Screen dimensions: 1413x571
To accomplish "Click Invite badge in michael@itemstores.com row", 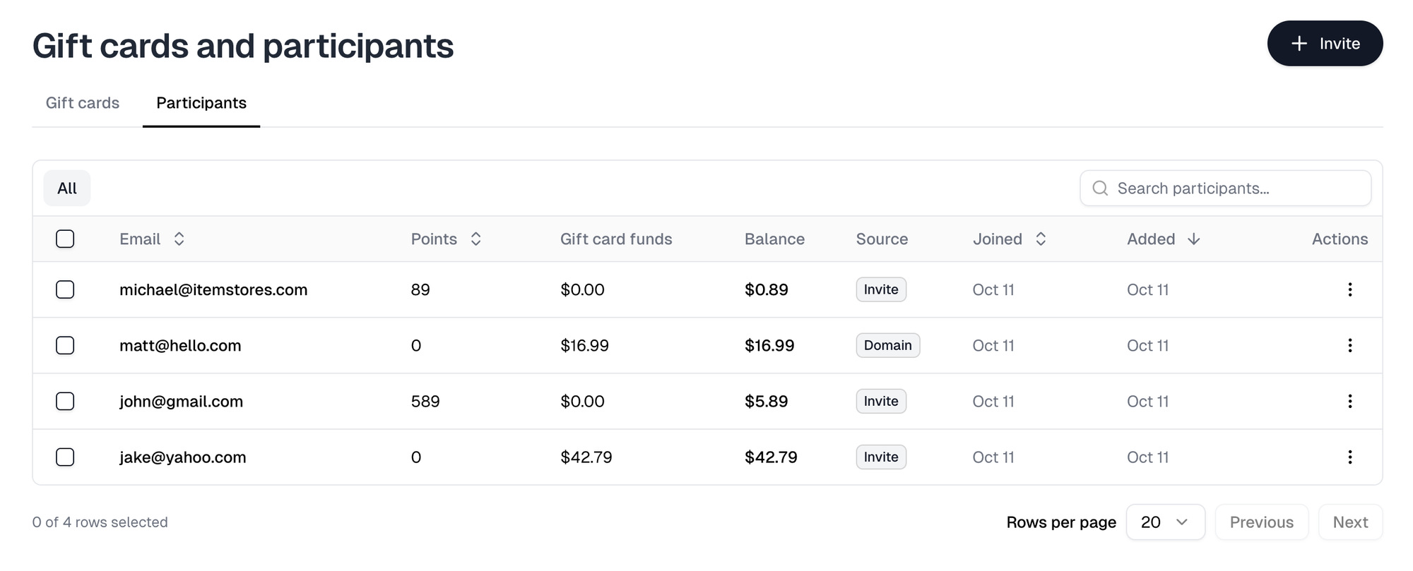I will pyautogui.click(x=881, y=289).
